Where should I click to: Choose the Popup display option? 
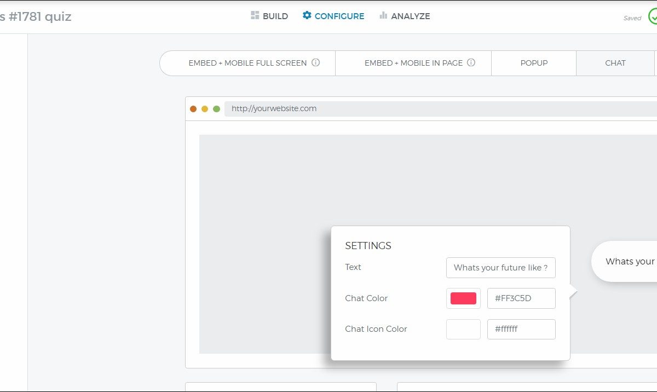[534, 63]
